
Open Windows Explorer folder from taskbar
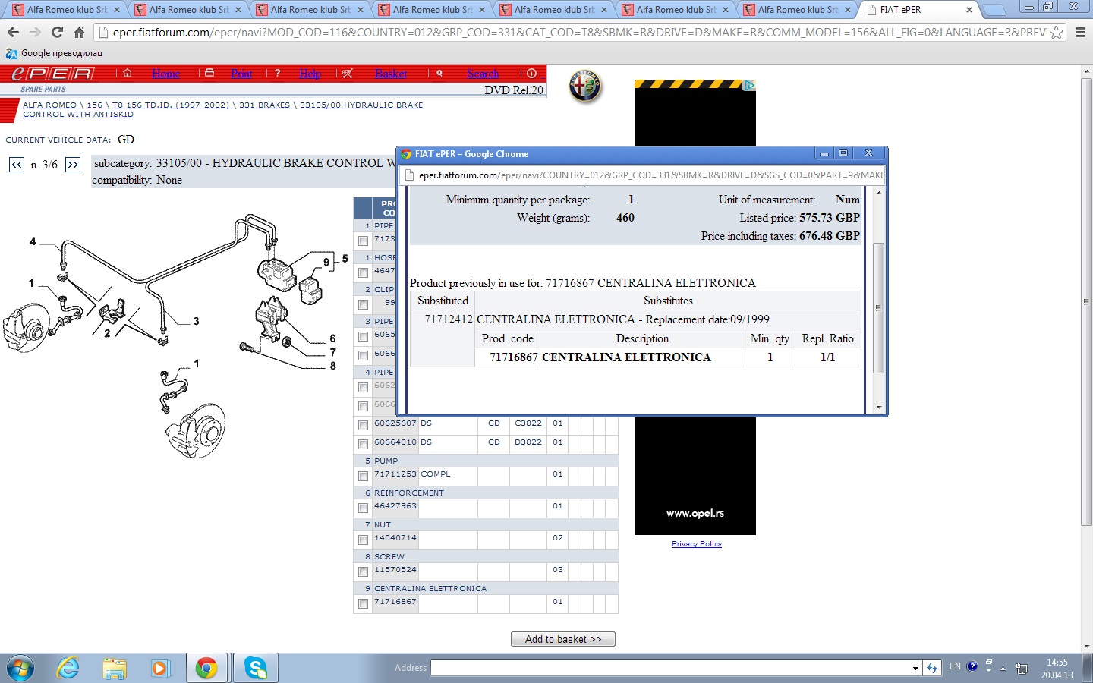click(x=115, y=669)
